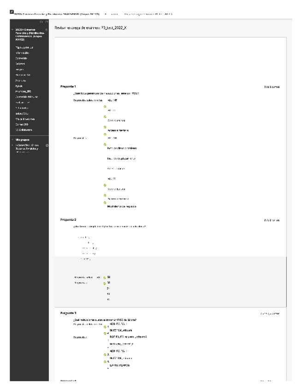This screenshot has height=391, width=302.
Task: Click the Pregunta 3 heading
Action: (68, 313)
